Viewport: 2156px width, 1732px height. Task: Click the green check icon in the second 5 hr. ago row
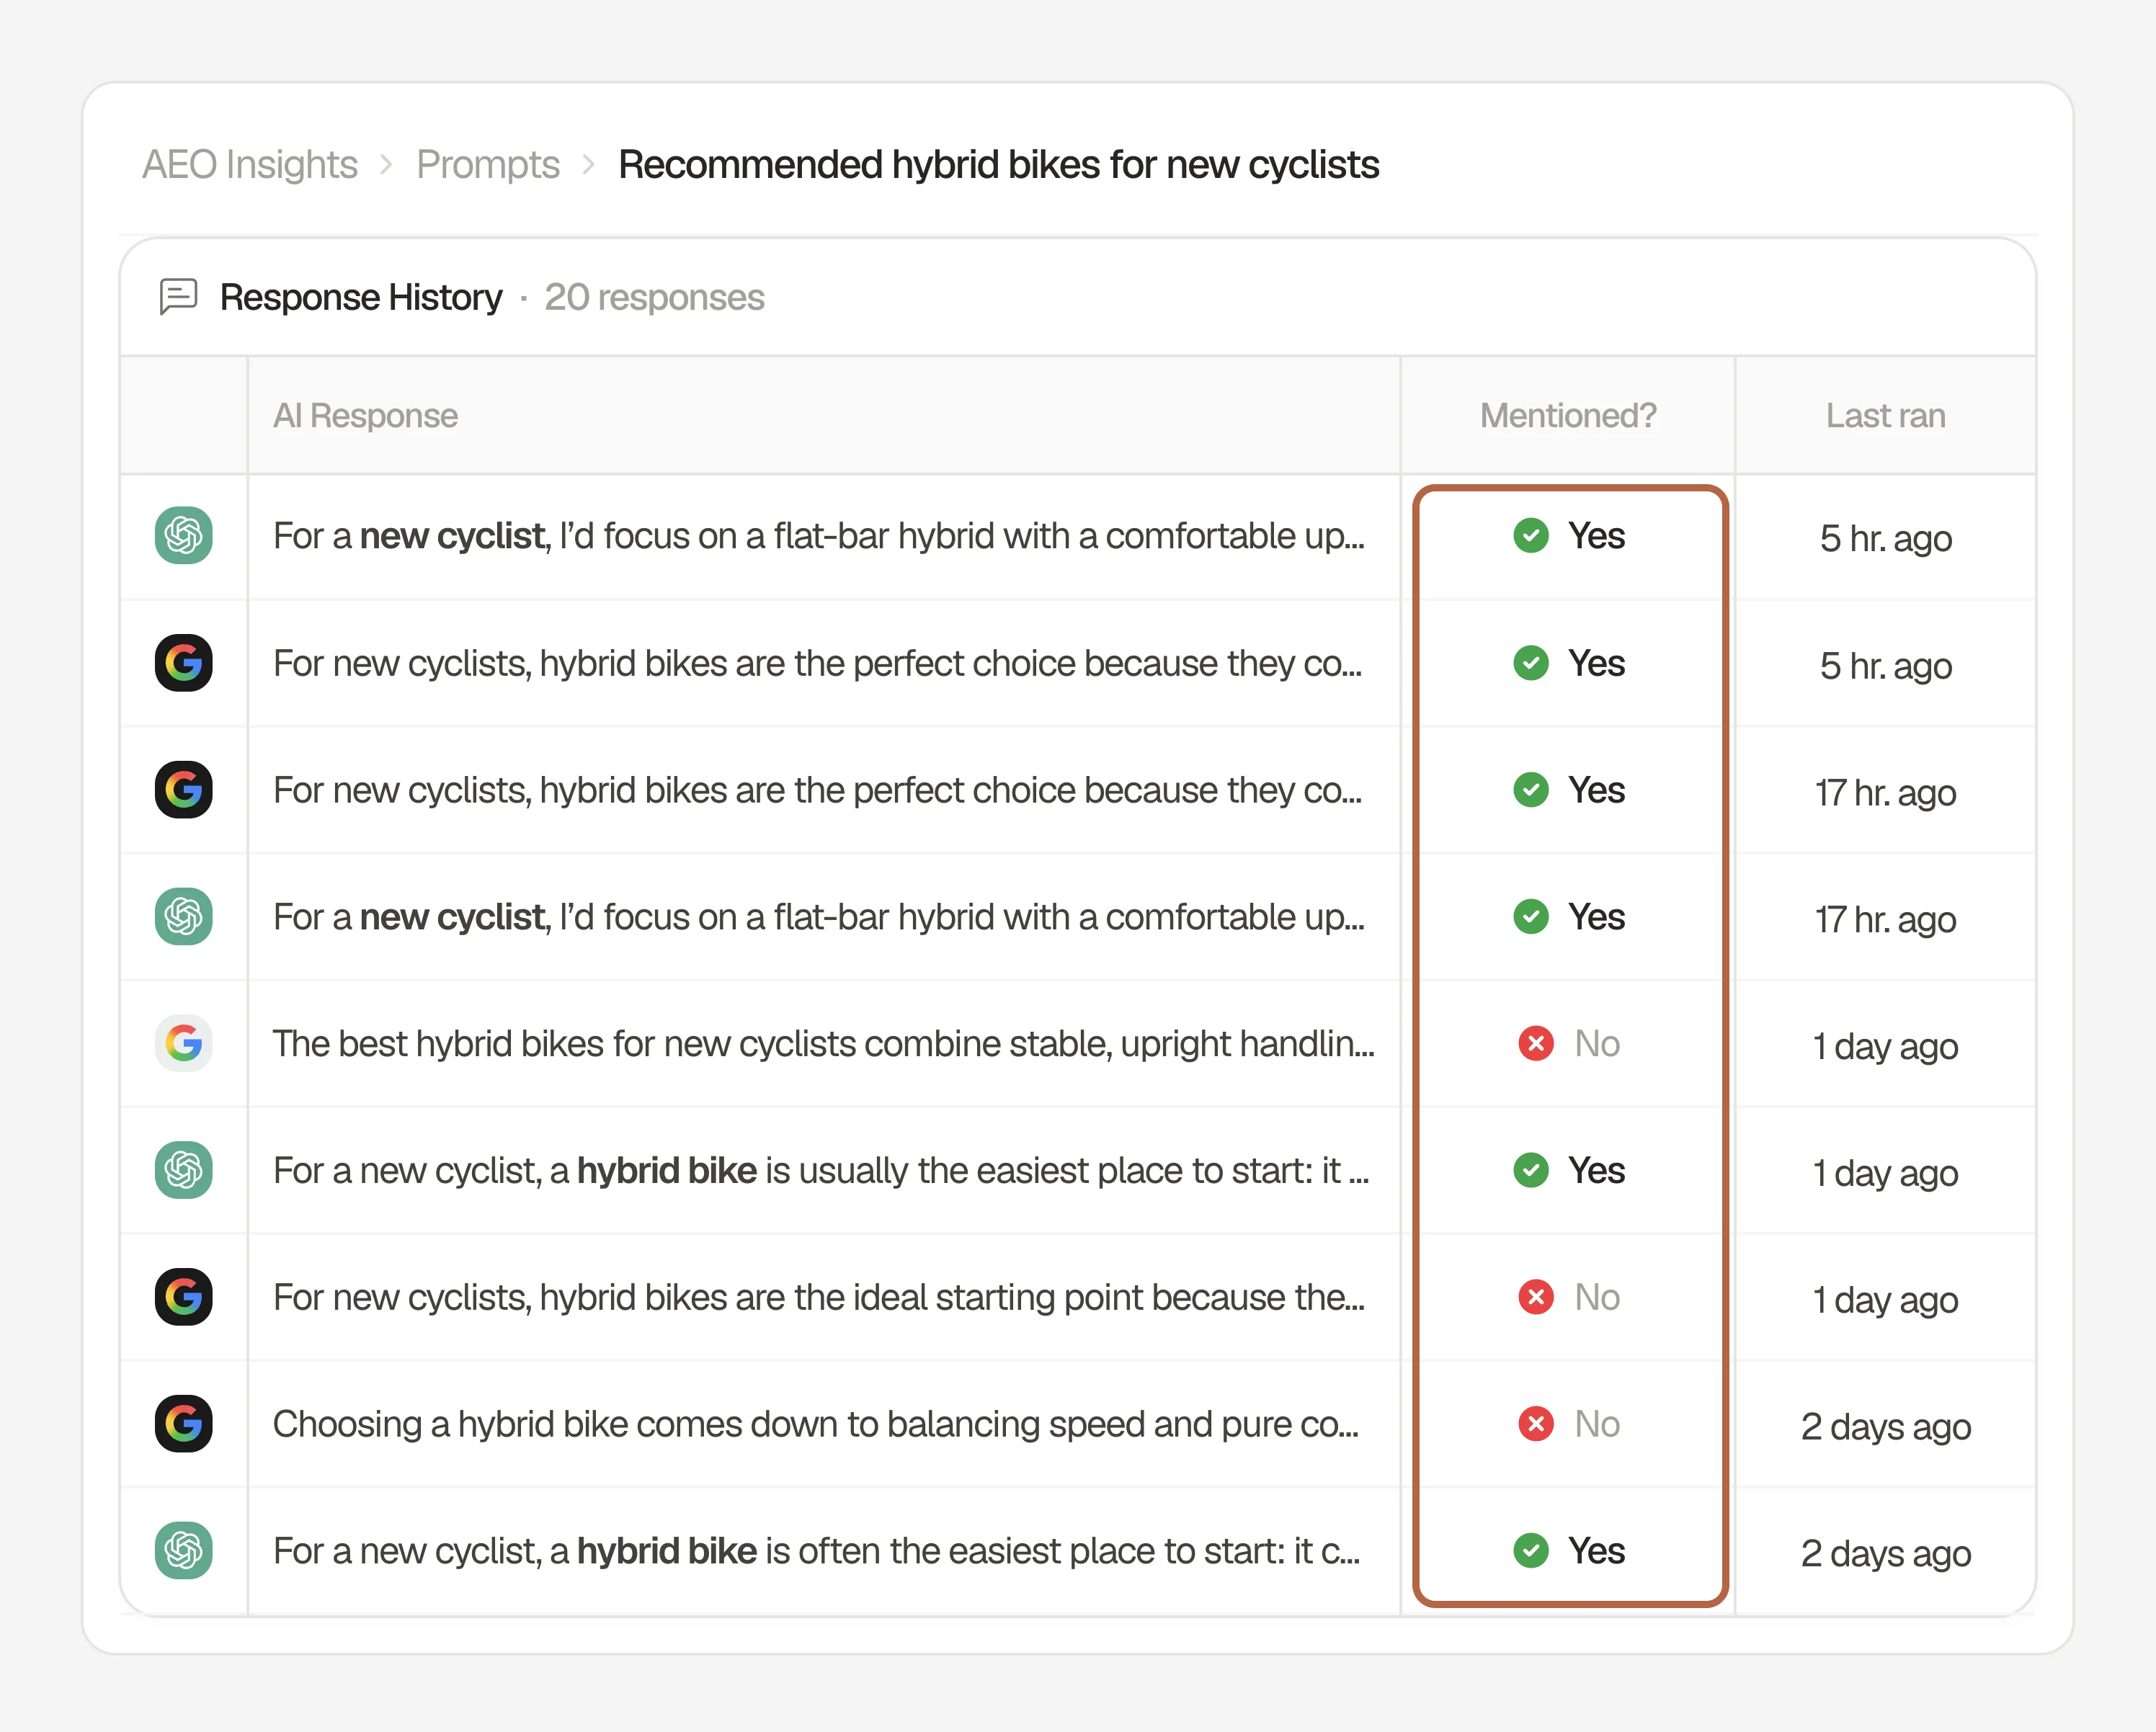(x=1531, y=663)
